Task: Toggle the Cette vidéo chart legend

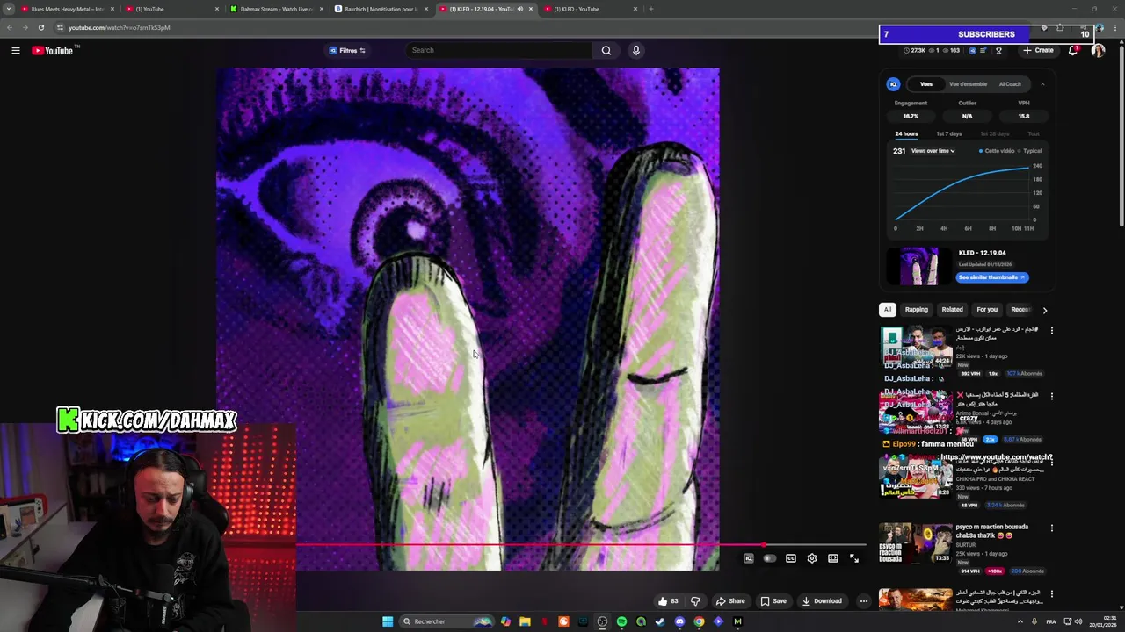Action: click(x=996, y=151)
